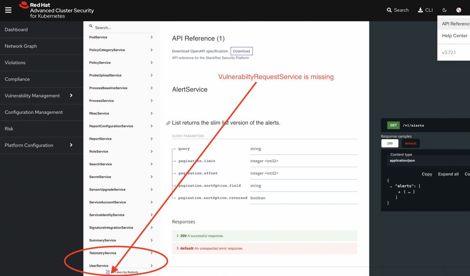Click the Search magnifier icon in the top bar
Viewport: 470px width, 276px height.
[x=389, y=10]
